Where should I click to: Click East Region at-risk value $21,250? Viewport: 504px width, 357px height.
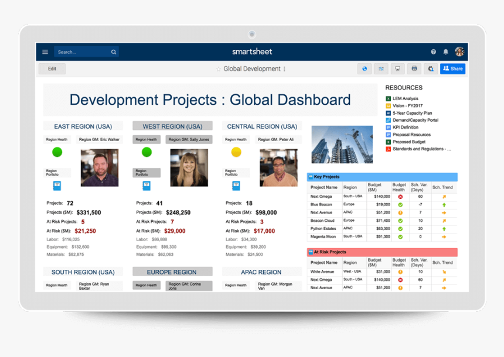pos(85,231)
